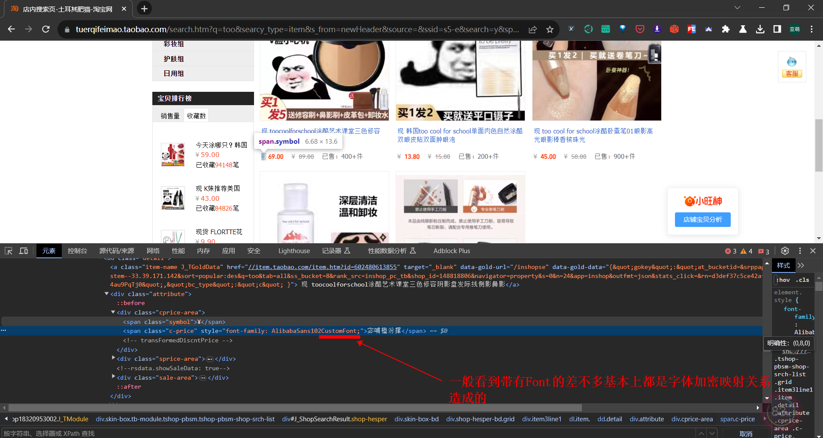Switch to 控制台 Console tab
The image size is (823, 438).
pos(77,251)
